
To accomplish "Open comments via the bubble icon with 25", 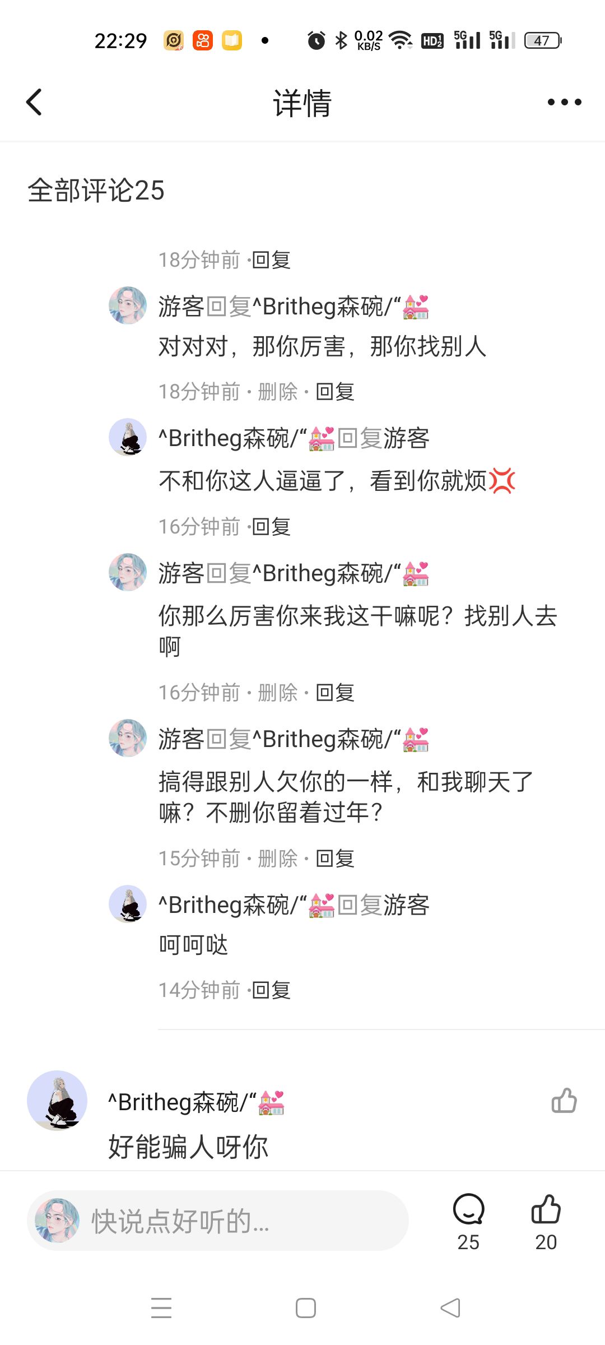I will coord(468,1210).
